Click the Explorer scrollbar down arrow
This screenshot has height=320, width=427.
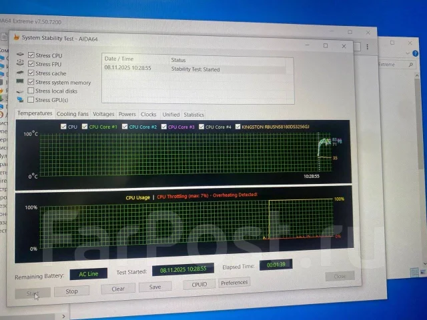click(x=424, y=264)
